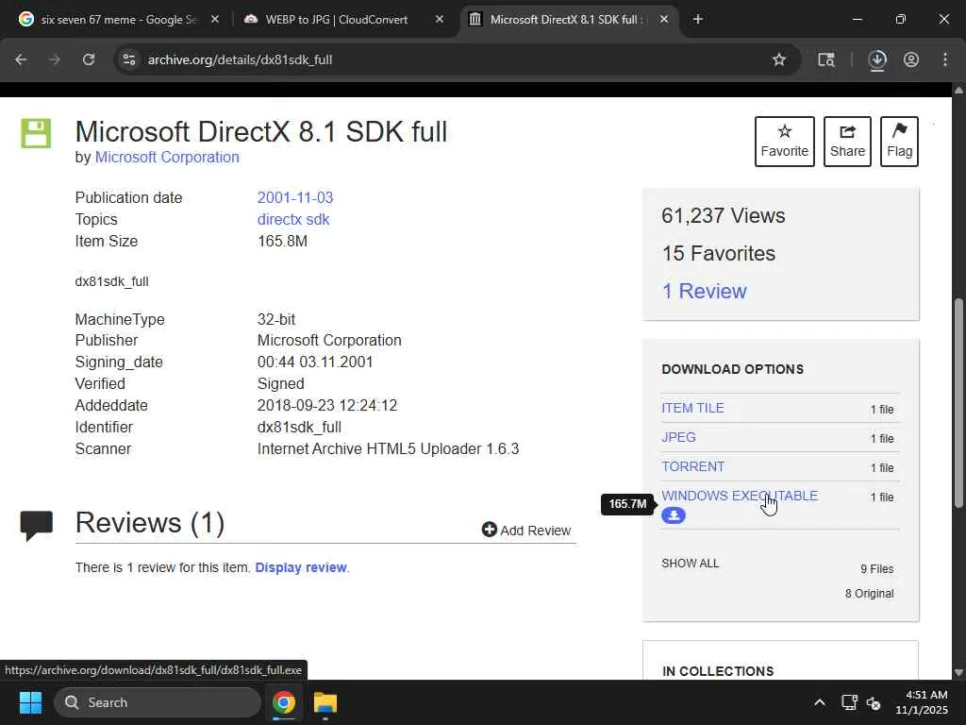Open Chrome from the taskbar
Image resolution: width=966 pixels, height=725 pixels.
pyautogui.click(x=284, y=702)
